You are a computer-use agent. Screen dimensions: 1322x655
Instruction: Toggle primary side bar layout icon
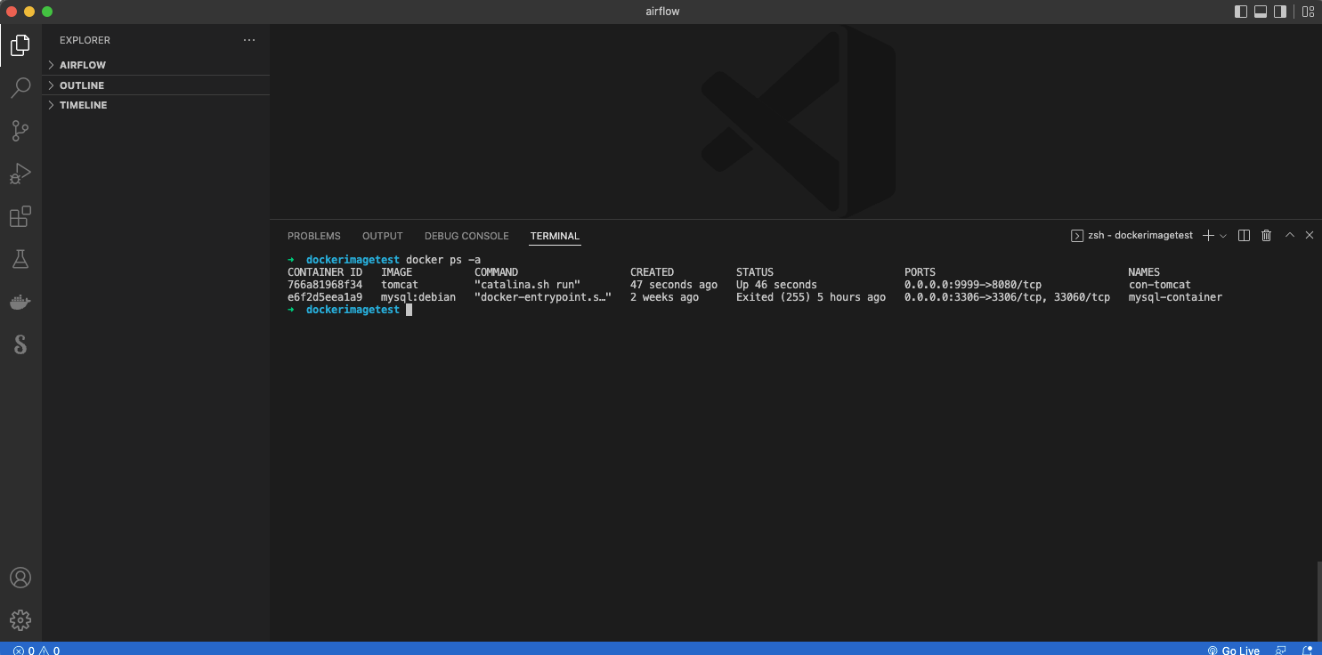pos(1241,12)
